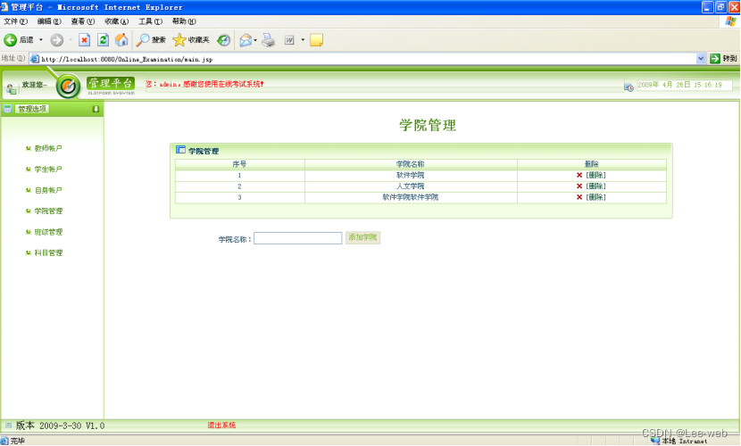Click the clock icon beside the date

tap(629, 87)
